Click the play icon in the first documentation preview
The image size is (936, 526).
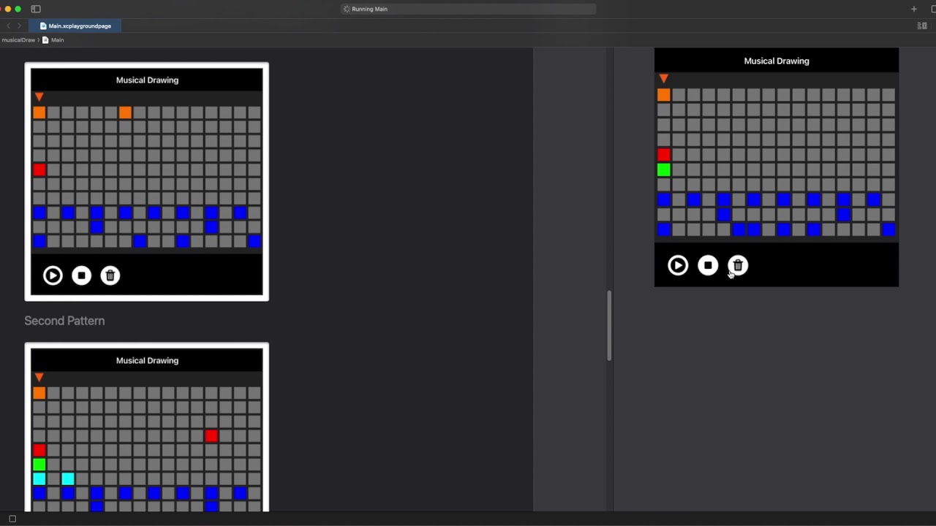pyautogui.click(x=53, y=275)
